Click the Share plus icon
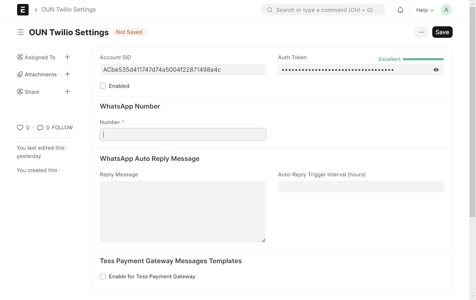Screen dimensions: 476x300 pyautogui.click(x=67, y=92)
